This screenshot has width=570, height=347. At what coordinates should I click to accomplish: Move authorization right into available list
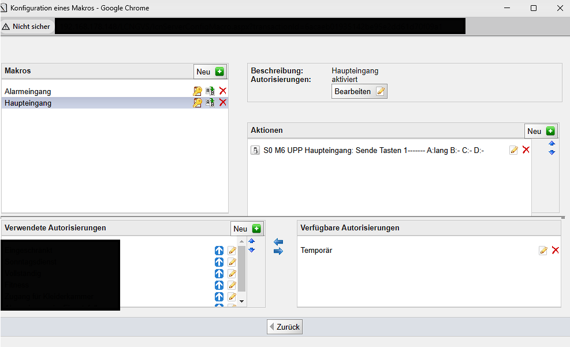coord(278,252)
